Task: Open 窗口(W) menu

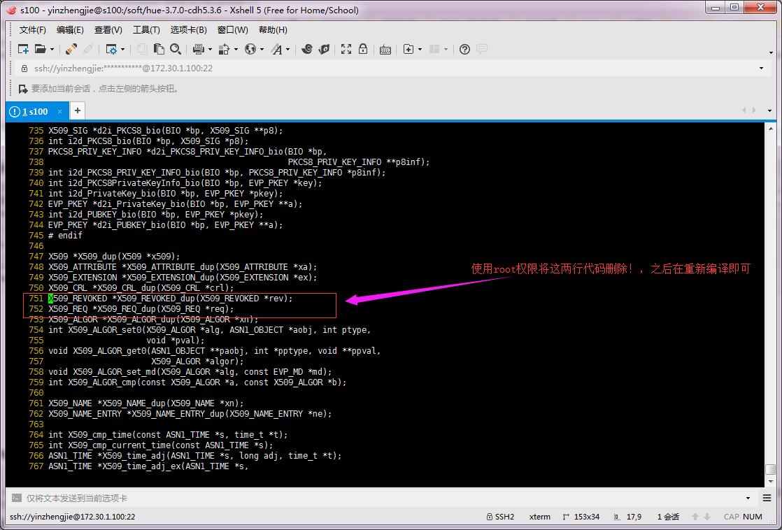Action: (233, 30)
